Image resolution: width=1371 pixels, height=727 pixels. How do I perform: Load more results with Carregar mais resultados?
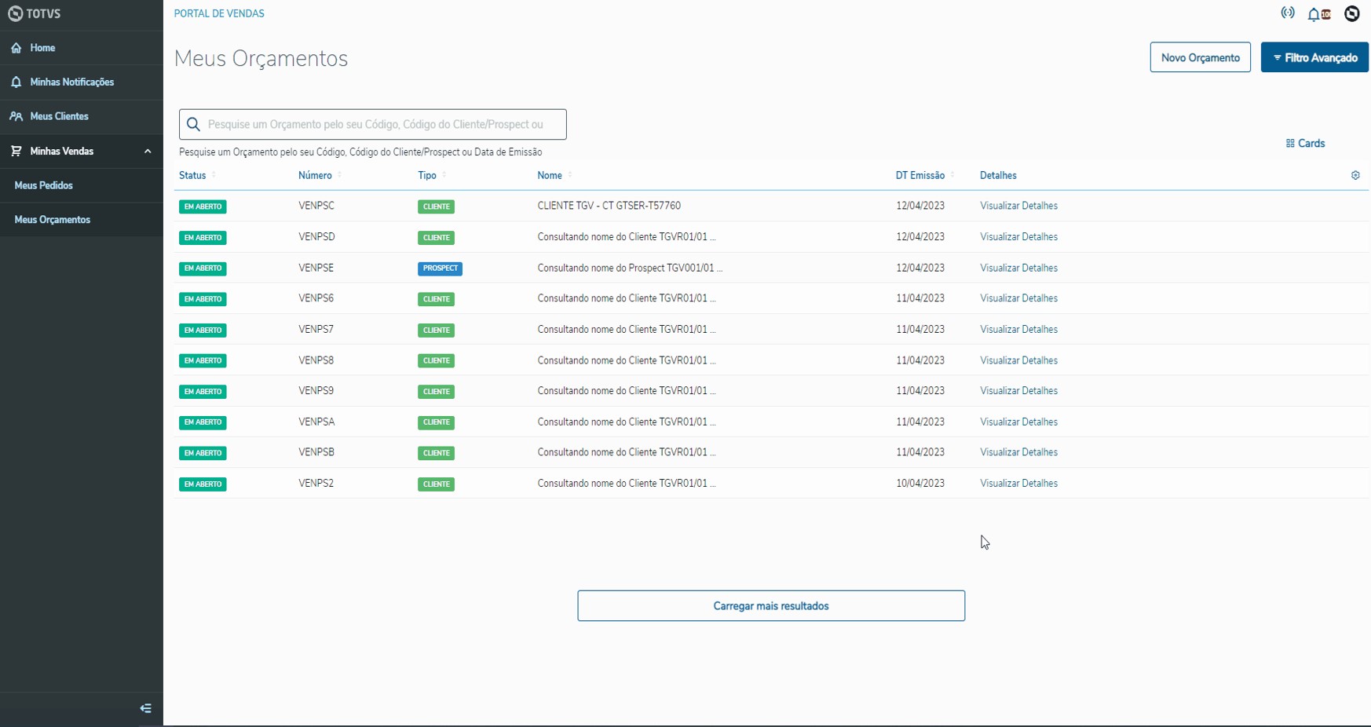[x=770, y=606]
